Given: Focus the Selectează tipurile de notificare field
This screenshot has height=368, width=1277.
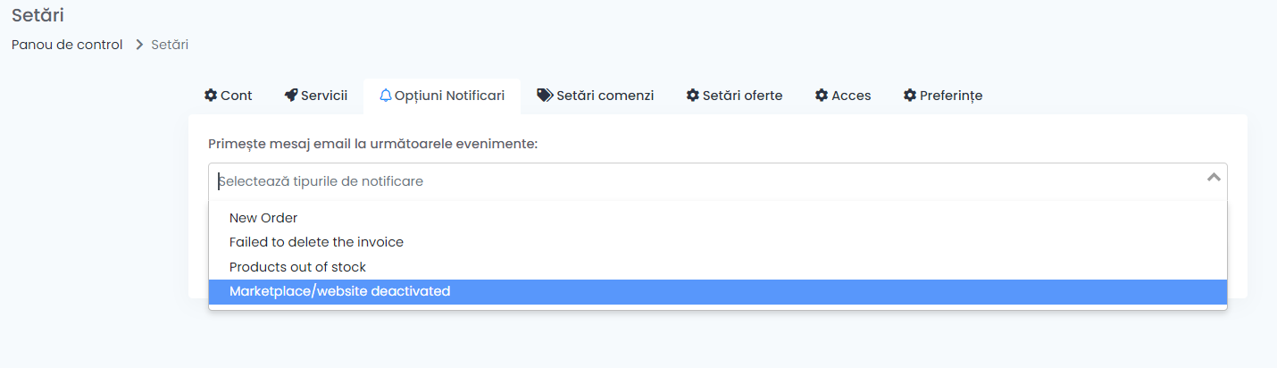Looking at the screenshot, I should (705, 181).
